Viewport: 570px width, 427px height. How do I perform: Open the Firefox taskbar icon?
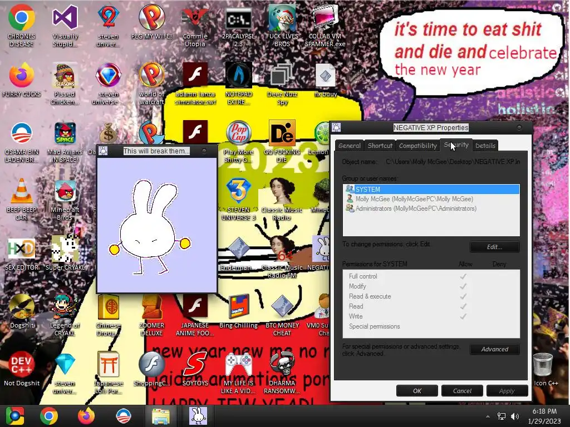(86, 416)
